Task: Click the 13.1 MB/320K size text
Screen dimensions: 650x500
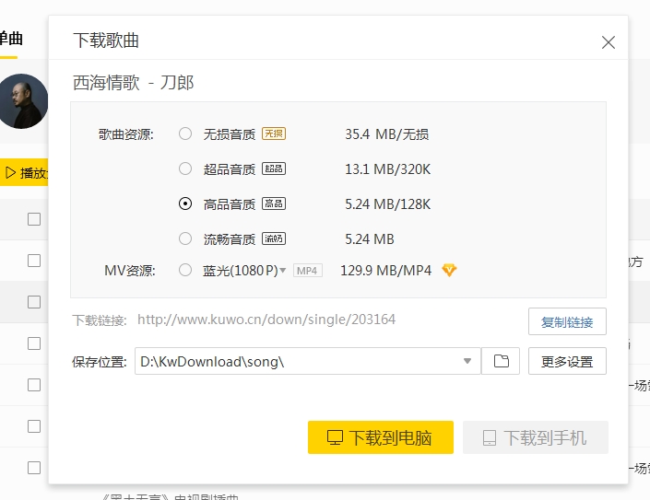Action: point(387,169)
